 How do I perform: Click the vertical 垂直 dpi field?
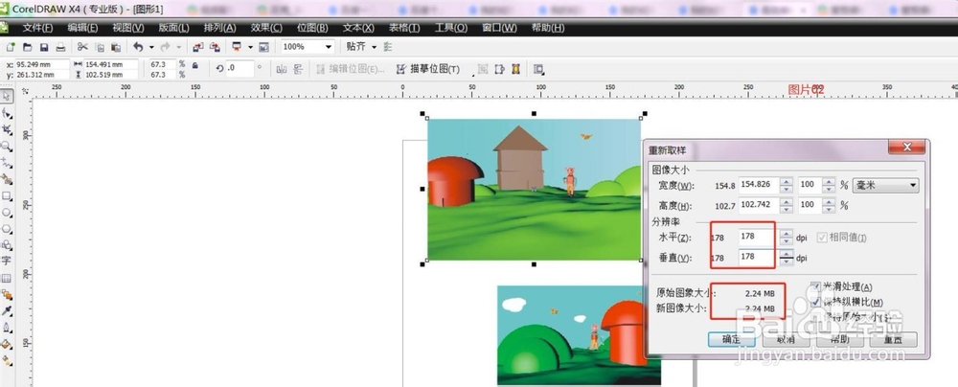click(758, 257)
